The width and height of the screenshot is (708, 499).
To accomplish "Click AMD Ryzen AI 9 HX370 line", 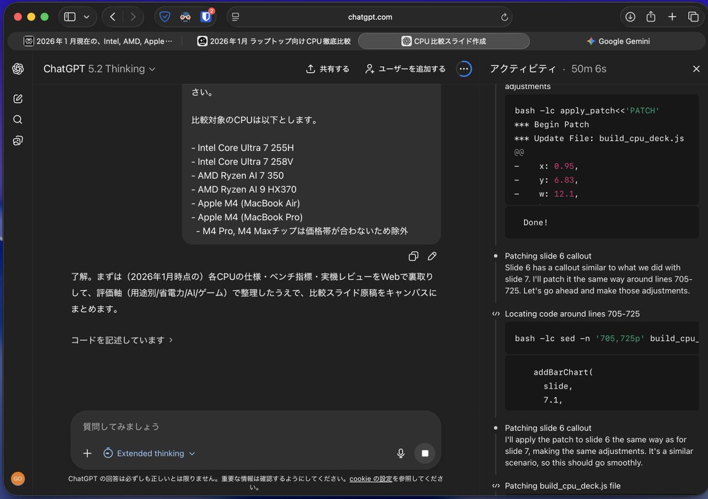I will pyautogui.click(x=244, y=189).
